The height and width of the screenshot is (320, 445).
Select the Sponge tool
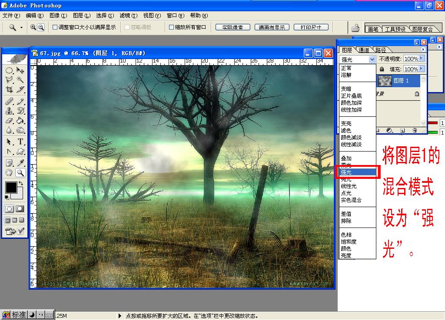20,130
